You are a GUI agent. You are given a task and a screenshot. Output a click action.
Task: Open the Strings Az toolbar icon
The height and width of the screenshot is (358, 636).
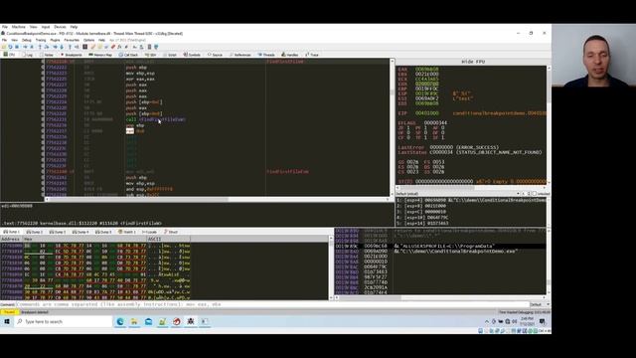click(x=135, y=47)
